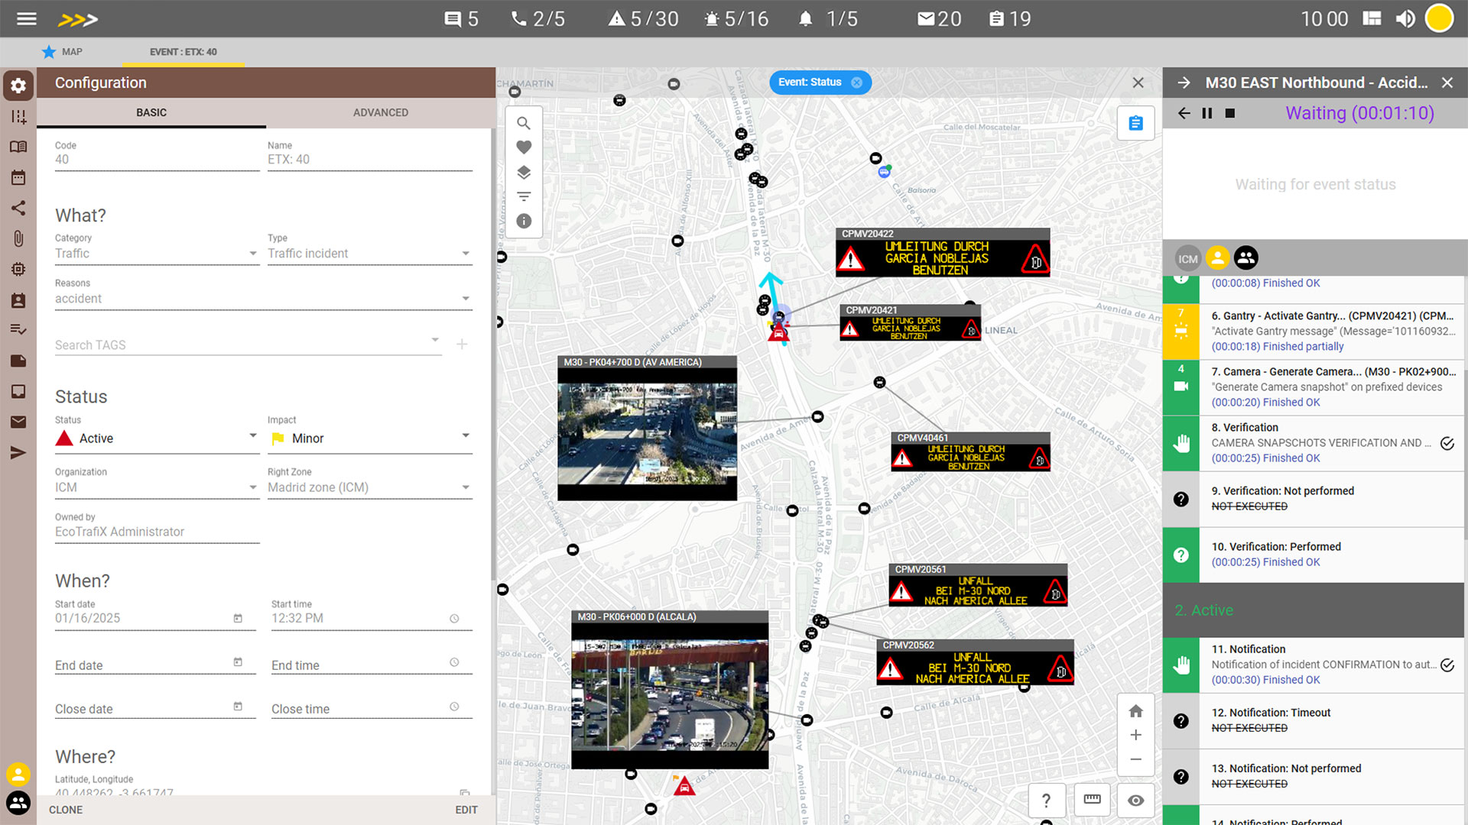Click the yellow user status circle
Screen dimensions: 1468x825
[x=1439, y=19]
